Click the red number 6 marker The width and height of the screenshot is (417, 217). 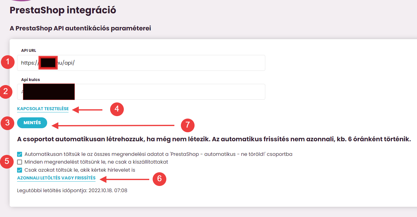pyautogui.click(x=159, y=179)
